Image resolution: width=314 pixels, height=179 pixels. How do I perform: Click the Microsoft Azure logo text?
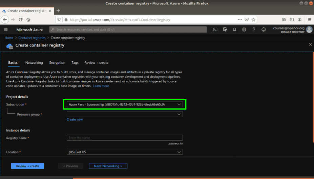[29, 30]
